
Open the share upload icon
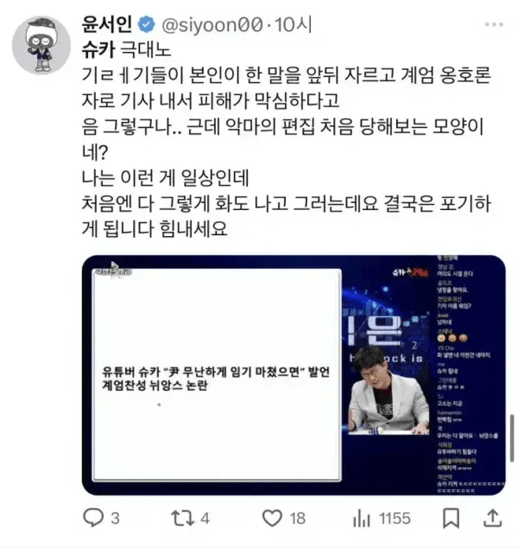[x=492, y=518]
